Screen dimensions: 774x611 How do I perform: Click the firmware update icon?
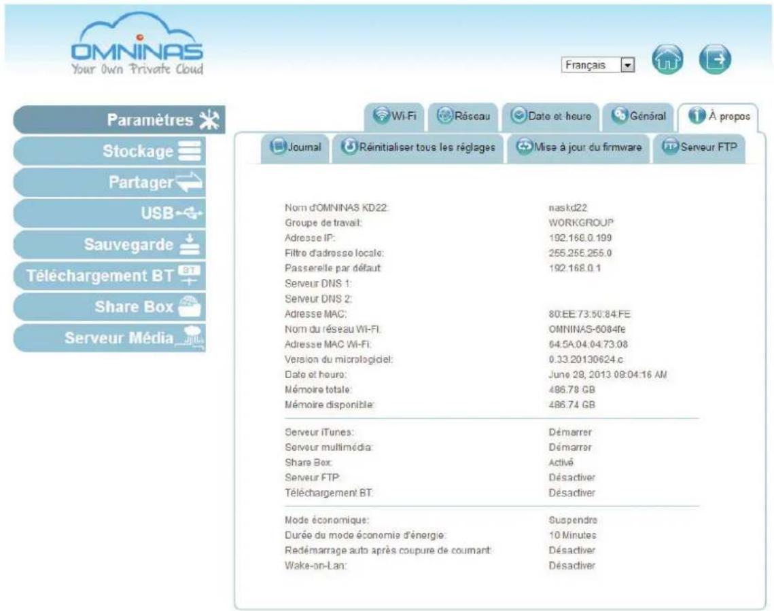pyautogui.click(x=524, y=147)
